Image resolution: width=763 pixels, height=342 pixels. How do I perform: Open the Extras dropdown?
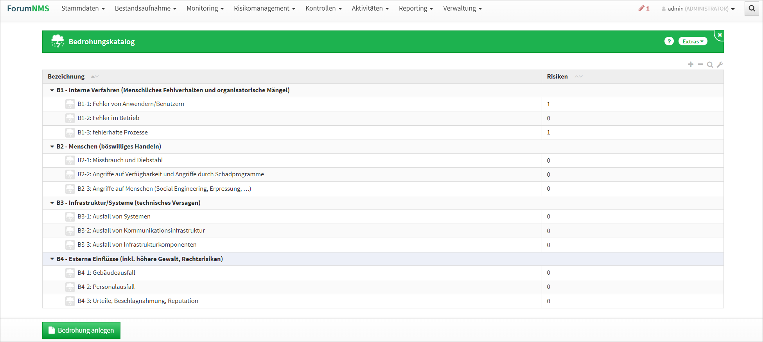pyautogui.click(x=693, y=41)
